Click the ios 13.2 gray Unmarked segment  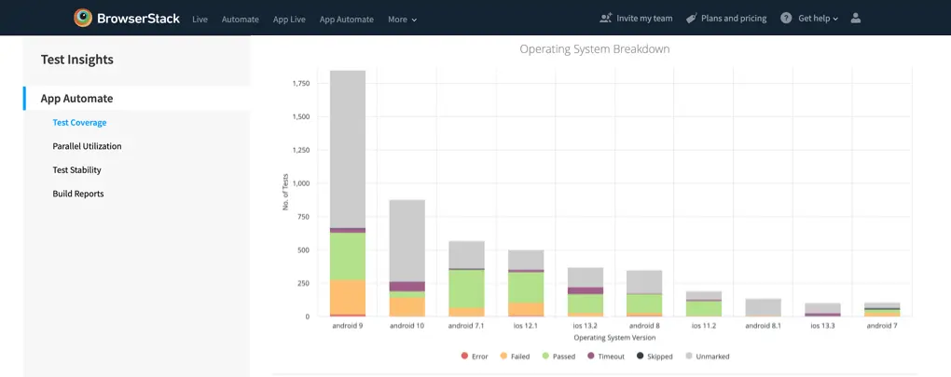click(x=586, y=277)
